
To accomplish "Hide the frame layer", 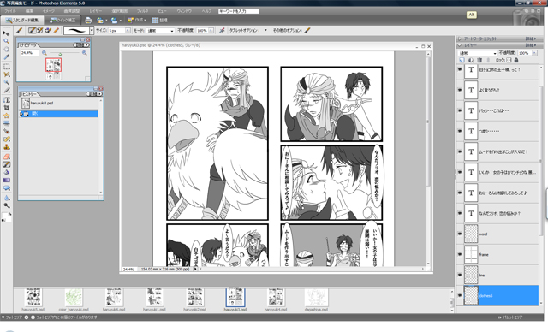I will coord(460,254).
